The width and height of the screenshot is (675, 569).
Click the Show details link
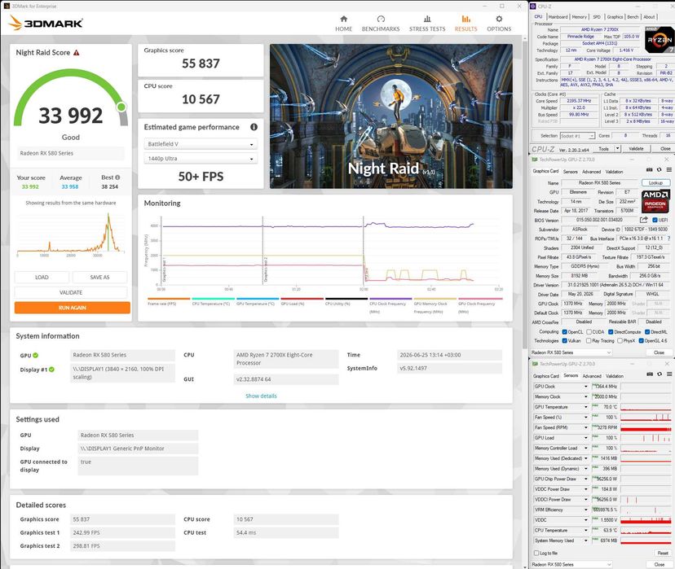click(261, 396)
